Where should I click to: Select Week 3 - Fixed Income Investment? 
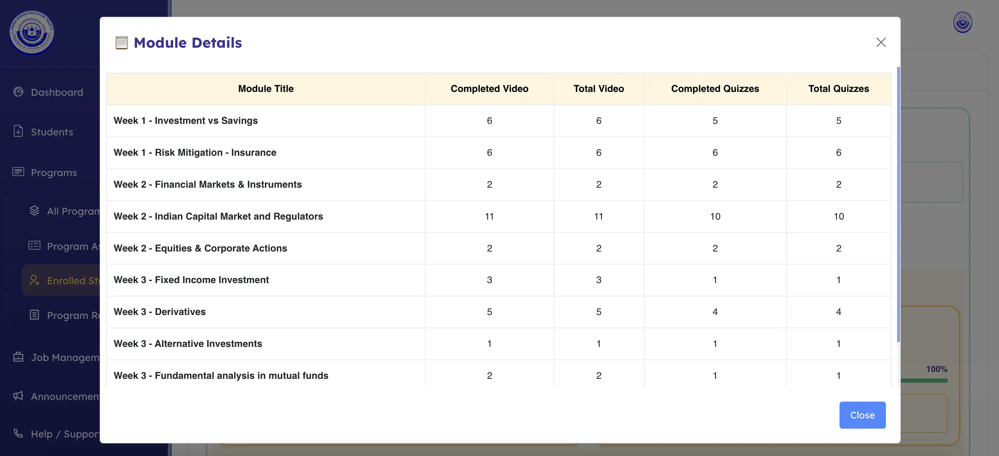(499, 280)
